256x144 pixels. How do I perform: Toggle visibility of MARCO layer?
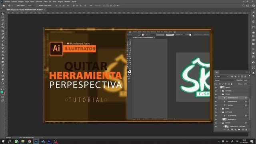tap(216, 87)
